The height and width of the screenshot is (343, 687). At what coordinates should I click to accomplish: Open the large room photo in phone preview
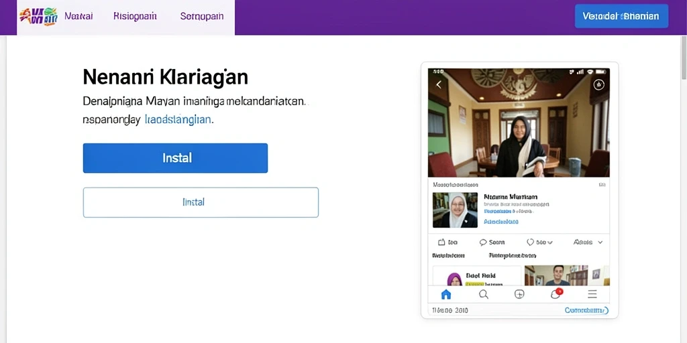tap(519, 123)
